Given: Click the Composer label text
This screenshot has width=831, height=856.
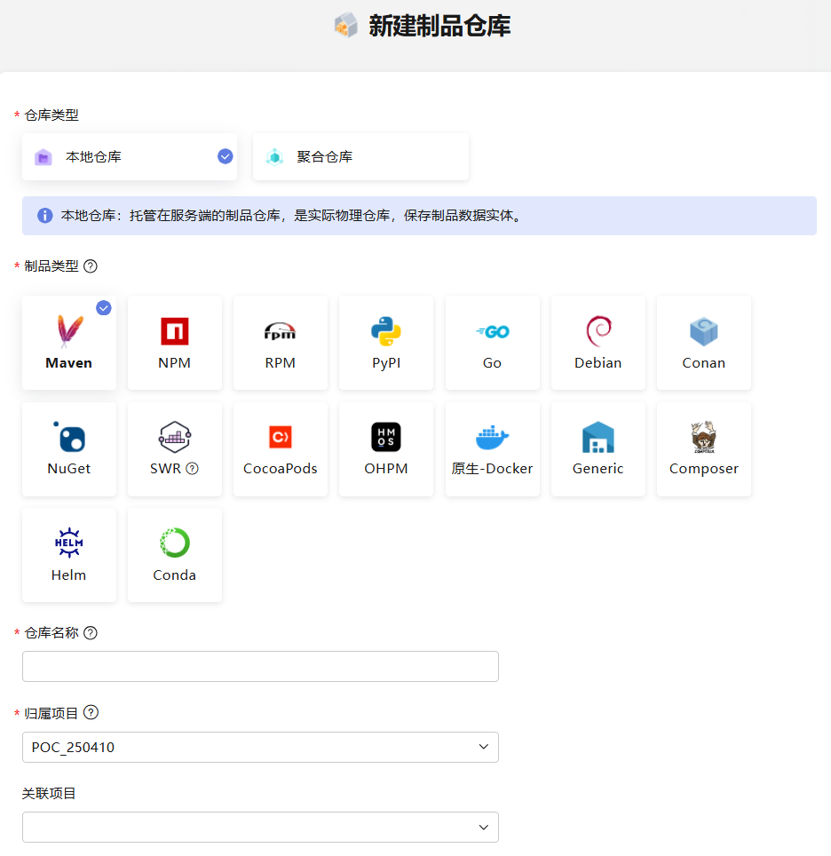Looking at the screenshot, I should (704, 469).
